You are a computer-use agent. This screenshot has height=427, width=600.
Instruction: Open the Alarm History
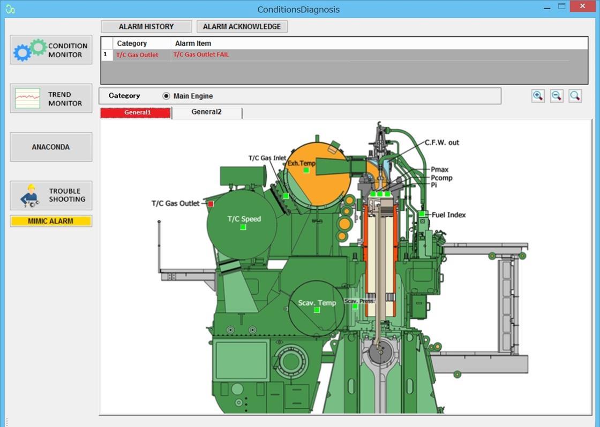pyautogui.click(x=146, y=26)
